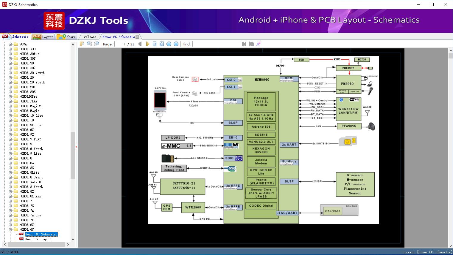The width and height of the screenshot is (453, 255).
Task: Select the HONOR 7A Pro tree item
Action: (30, 215)
